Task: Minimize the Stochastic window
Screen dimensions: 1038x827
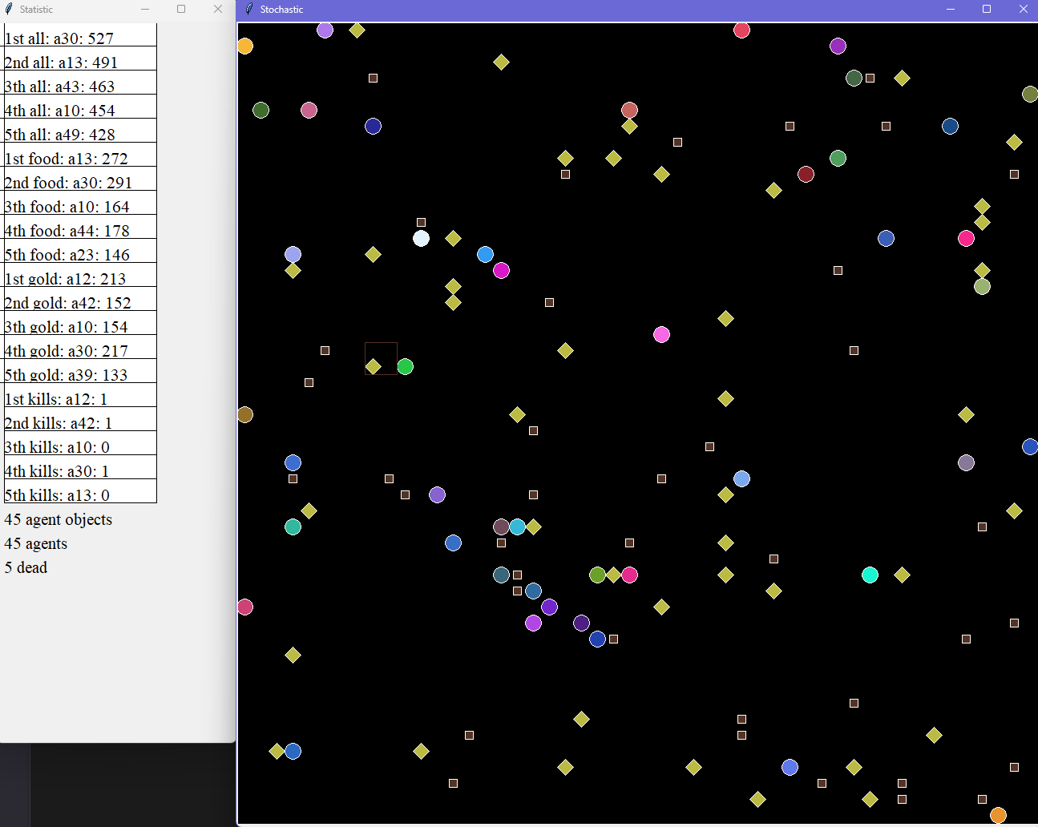Action: 951,9
